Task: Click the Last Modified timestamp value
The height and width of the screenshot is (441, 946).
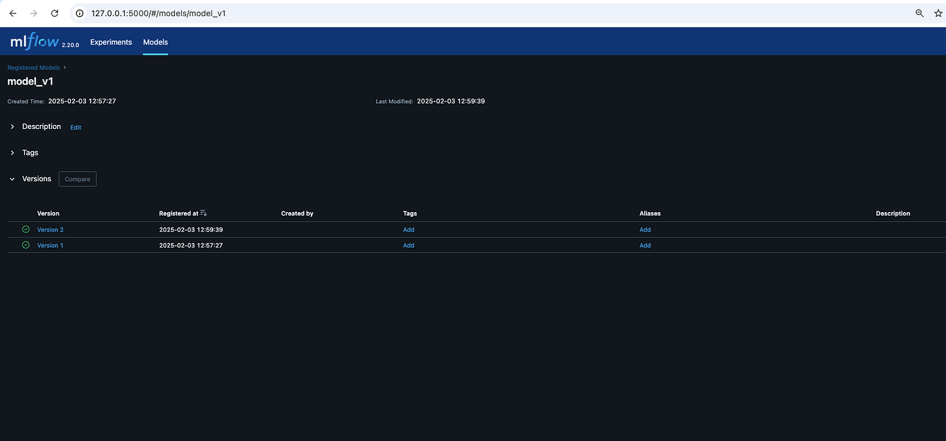Action: (x=451, y=101)
